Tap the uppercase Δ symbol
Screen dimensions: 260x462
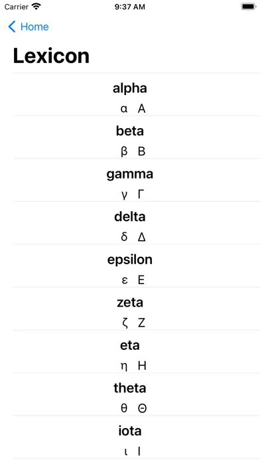pos(142,237)
